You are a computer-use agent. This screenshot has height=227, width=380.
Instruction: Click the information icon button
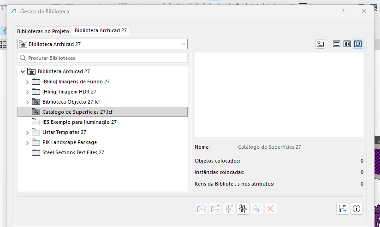tap(356, 209)
